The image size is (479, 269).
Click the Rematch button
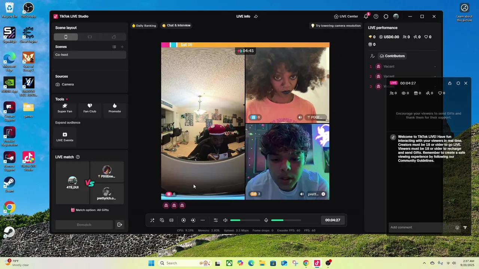click(84, 225)
